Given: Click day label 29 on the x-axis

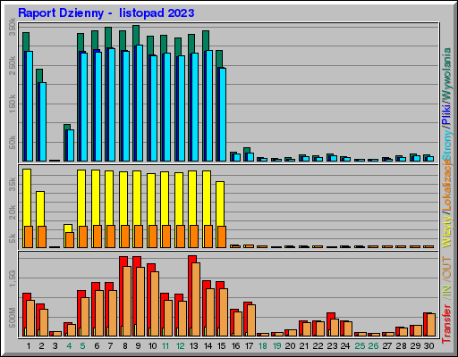Looking at the screenshot, I should point(415,346).
